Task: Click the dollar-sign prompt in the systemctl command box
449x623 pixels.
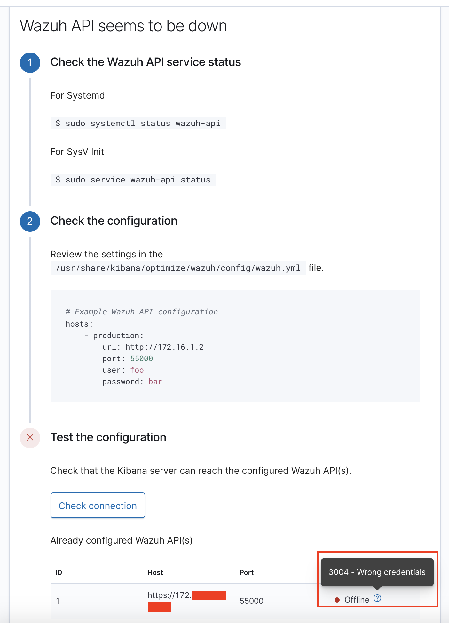Action: [58, 124]
